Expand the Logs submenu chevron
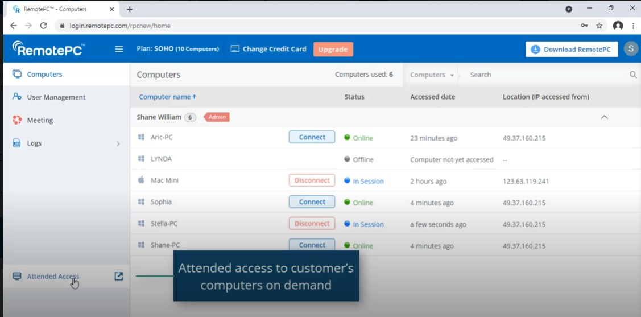641x317 pixels. point(118,143)
